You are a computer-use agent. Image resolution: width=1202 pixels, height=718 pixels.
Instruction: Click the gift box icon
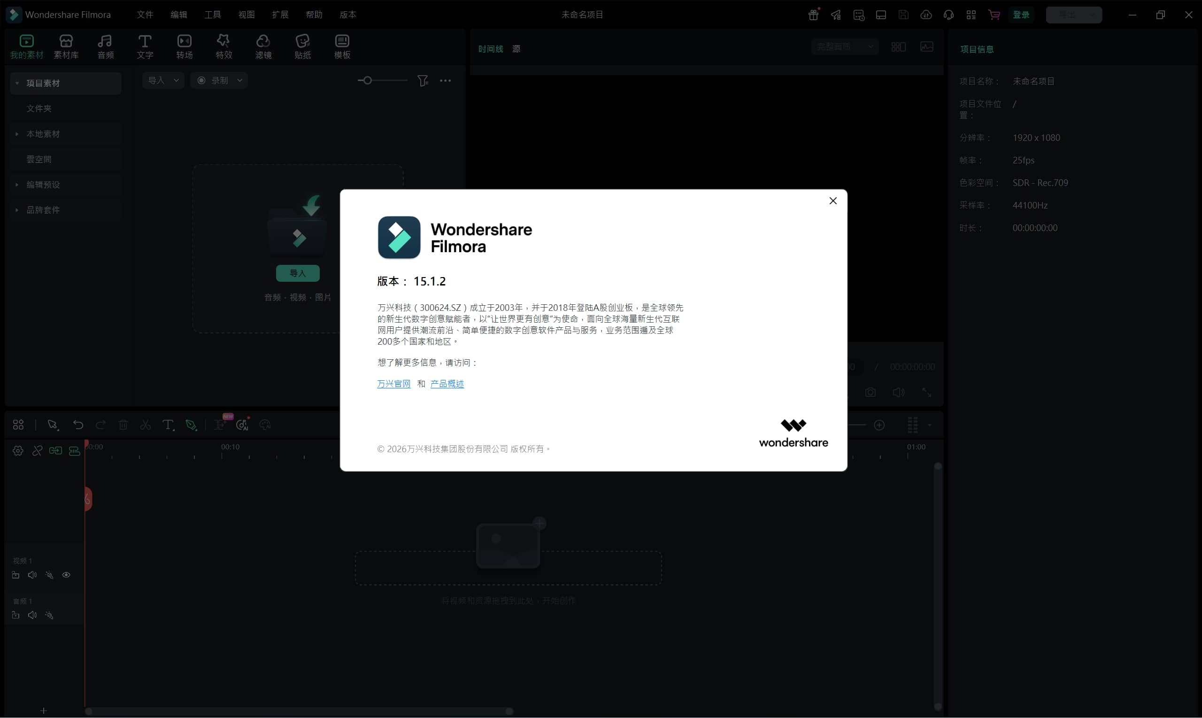813,15
